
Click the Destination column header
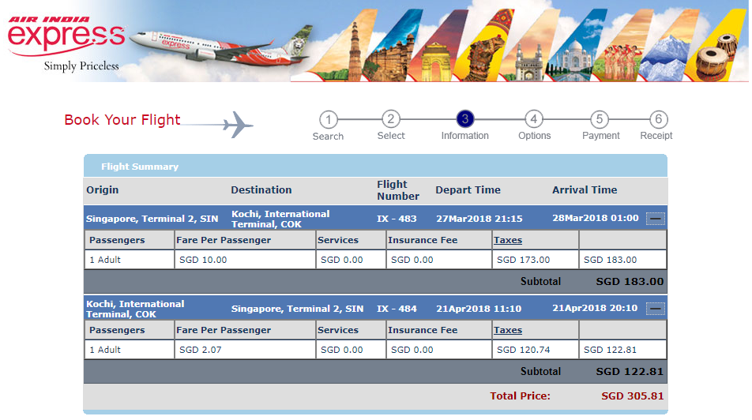pyautogui.click(x=261, y=189)
